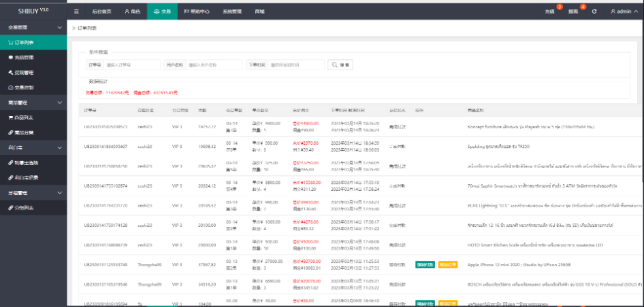Click balance value 37967.82
This screenshot has width=644, height=307.
click(206, 265)
